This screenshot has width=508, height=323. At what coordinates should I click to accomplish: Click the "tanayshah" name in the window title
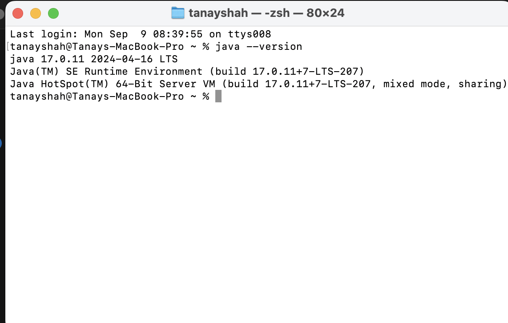[x=218, y=13]
